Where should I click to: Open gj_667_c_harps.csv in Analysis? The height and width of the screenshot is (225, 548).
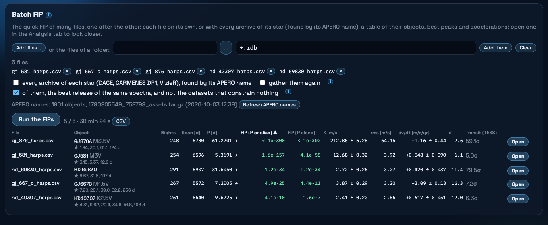[x=518, y=184]
